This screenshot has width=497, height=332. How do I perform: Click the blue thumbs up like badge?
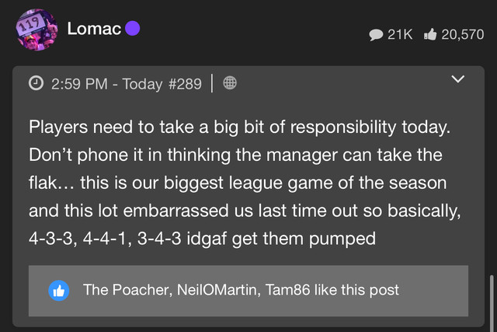[x=59, y=291]
